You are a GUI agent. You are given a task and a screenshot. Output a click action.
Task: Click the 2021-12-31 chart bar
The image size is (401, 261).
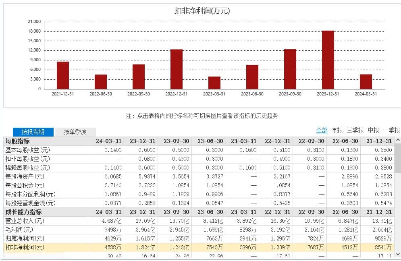click(62, 75)
